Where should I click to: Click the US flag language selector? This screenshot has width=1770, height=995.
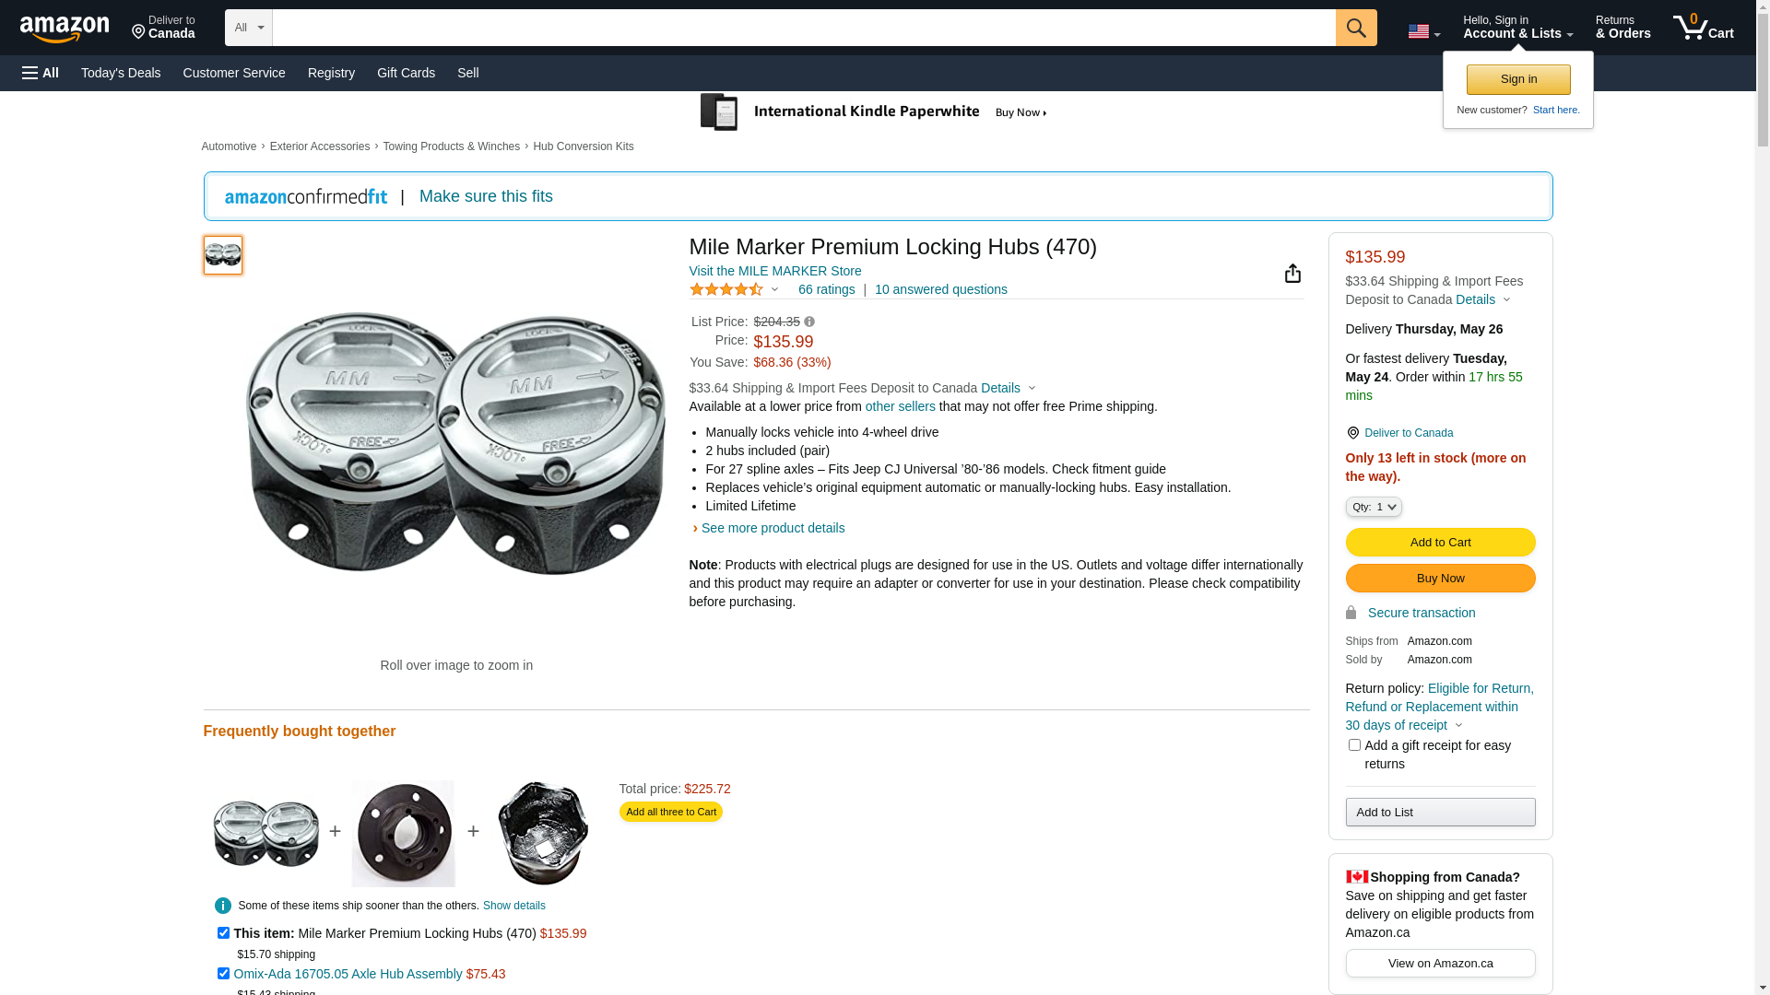pos(1423,31)
